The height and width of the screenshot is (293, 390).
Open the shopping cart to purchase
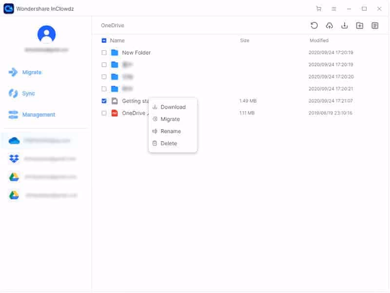pyautogui.click(x=319, y=8)
